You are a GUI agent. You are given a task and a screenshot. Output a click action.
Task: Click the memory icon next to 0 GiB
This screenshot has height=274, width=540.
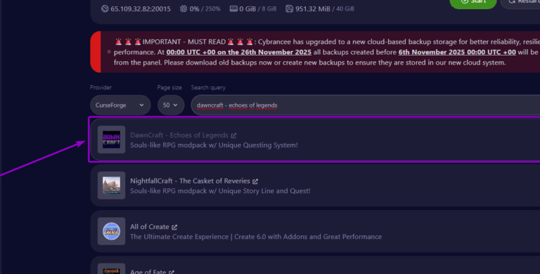[x=233, y=8]
